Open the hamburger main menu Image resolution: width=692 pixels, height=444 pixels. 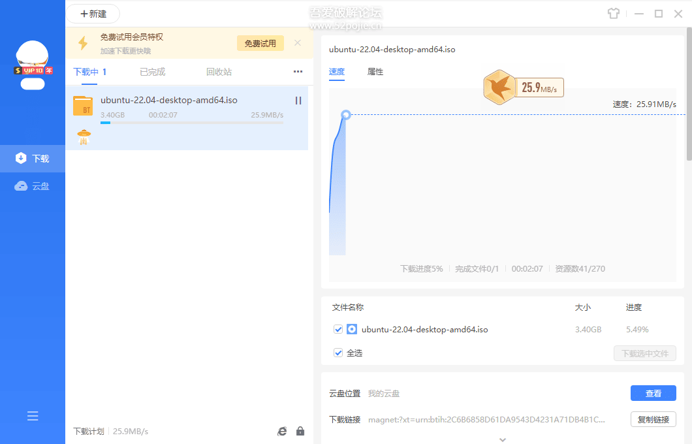pos(33,416)
